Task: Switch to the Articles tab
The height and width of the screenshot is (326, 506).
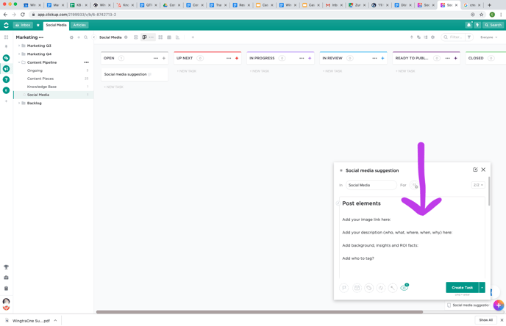Action: (79, 25)
